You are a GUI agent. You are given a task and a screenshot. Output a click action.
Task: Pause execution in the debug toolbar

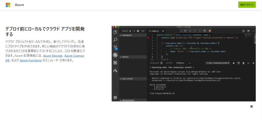(185, 31)
